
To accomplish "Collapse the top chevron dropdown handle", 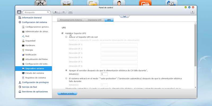I will coord(125,16).
